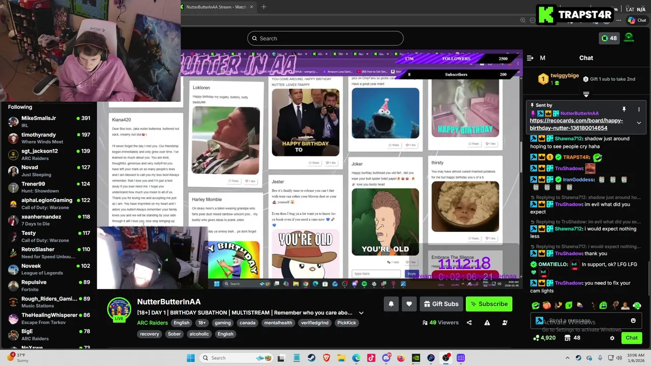
Task: Send message with green Chat button
Action: pos(632,338)
